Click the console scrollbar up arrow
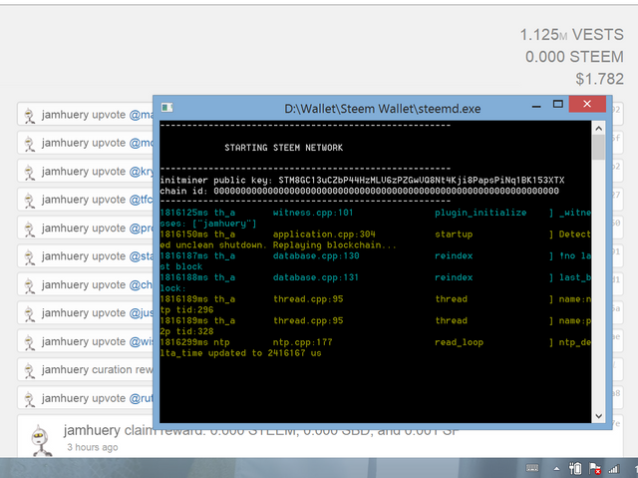 click(x=598, y=129)
